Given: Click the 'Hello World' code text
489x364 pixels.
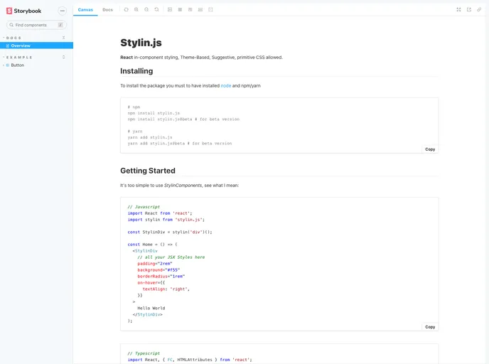Looking at the screenshot, I should click(151, 308).
